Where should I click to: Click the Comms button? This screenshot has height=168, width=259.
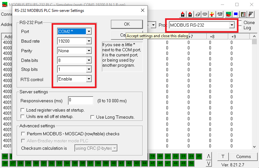(244, 156)
